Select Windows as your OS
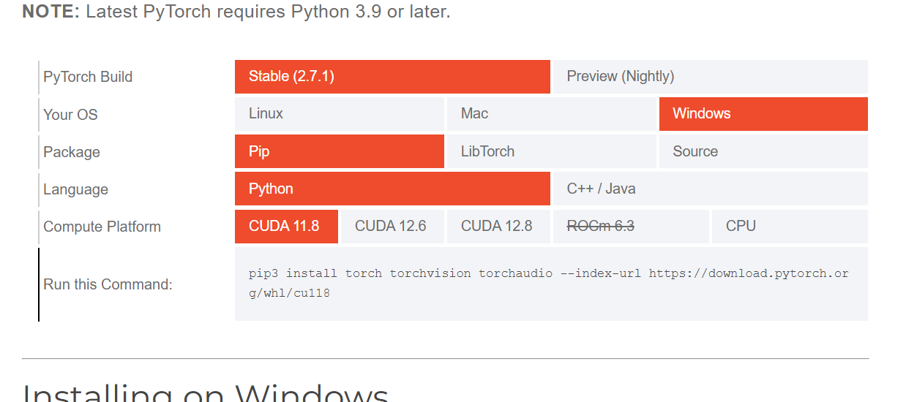 coord(763,114)
